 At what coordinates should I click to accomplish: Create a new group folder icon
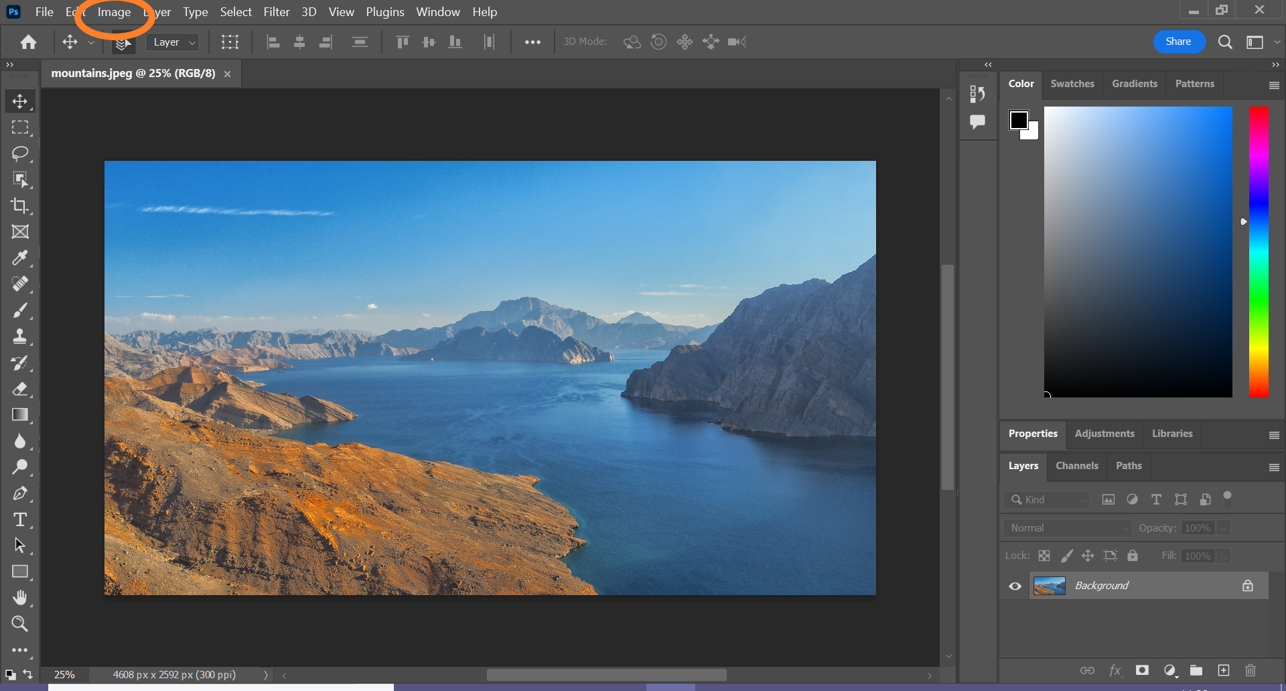click(1196, 670)
